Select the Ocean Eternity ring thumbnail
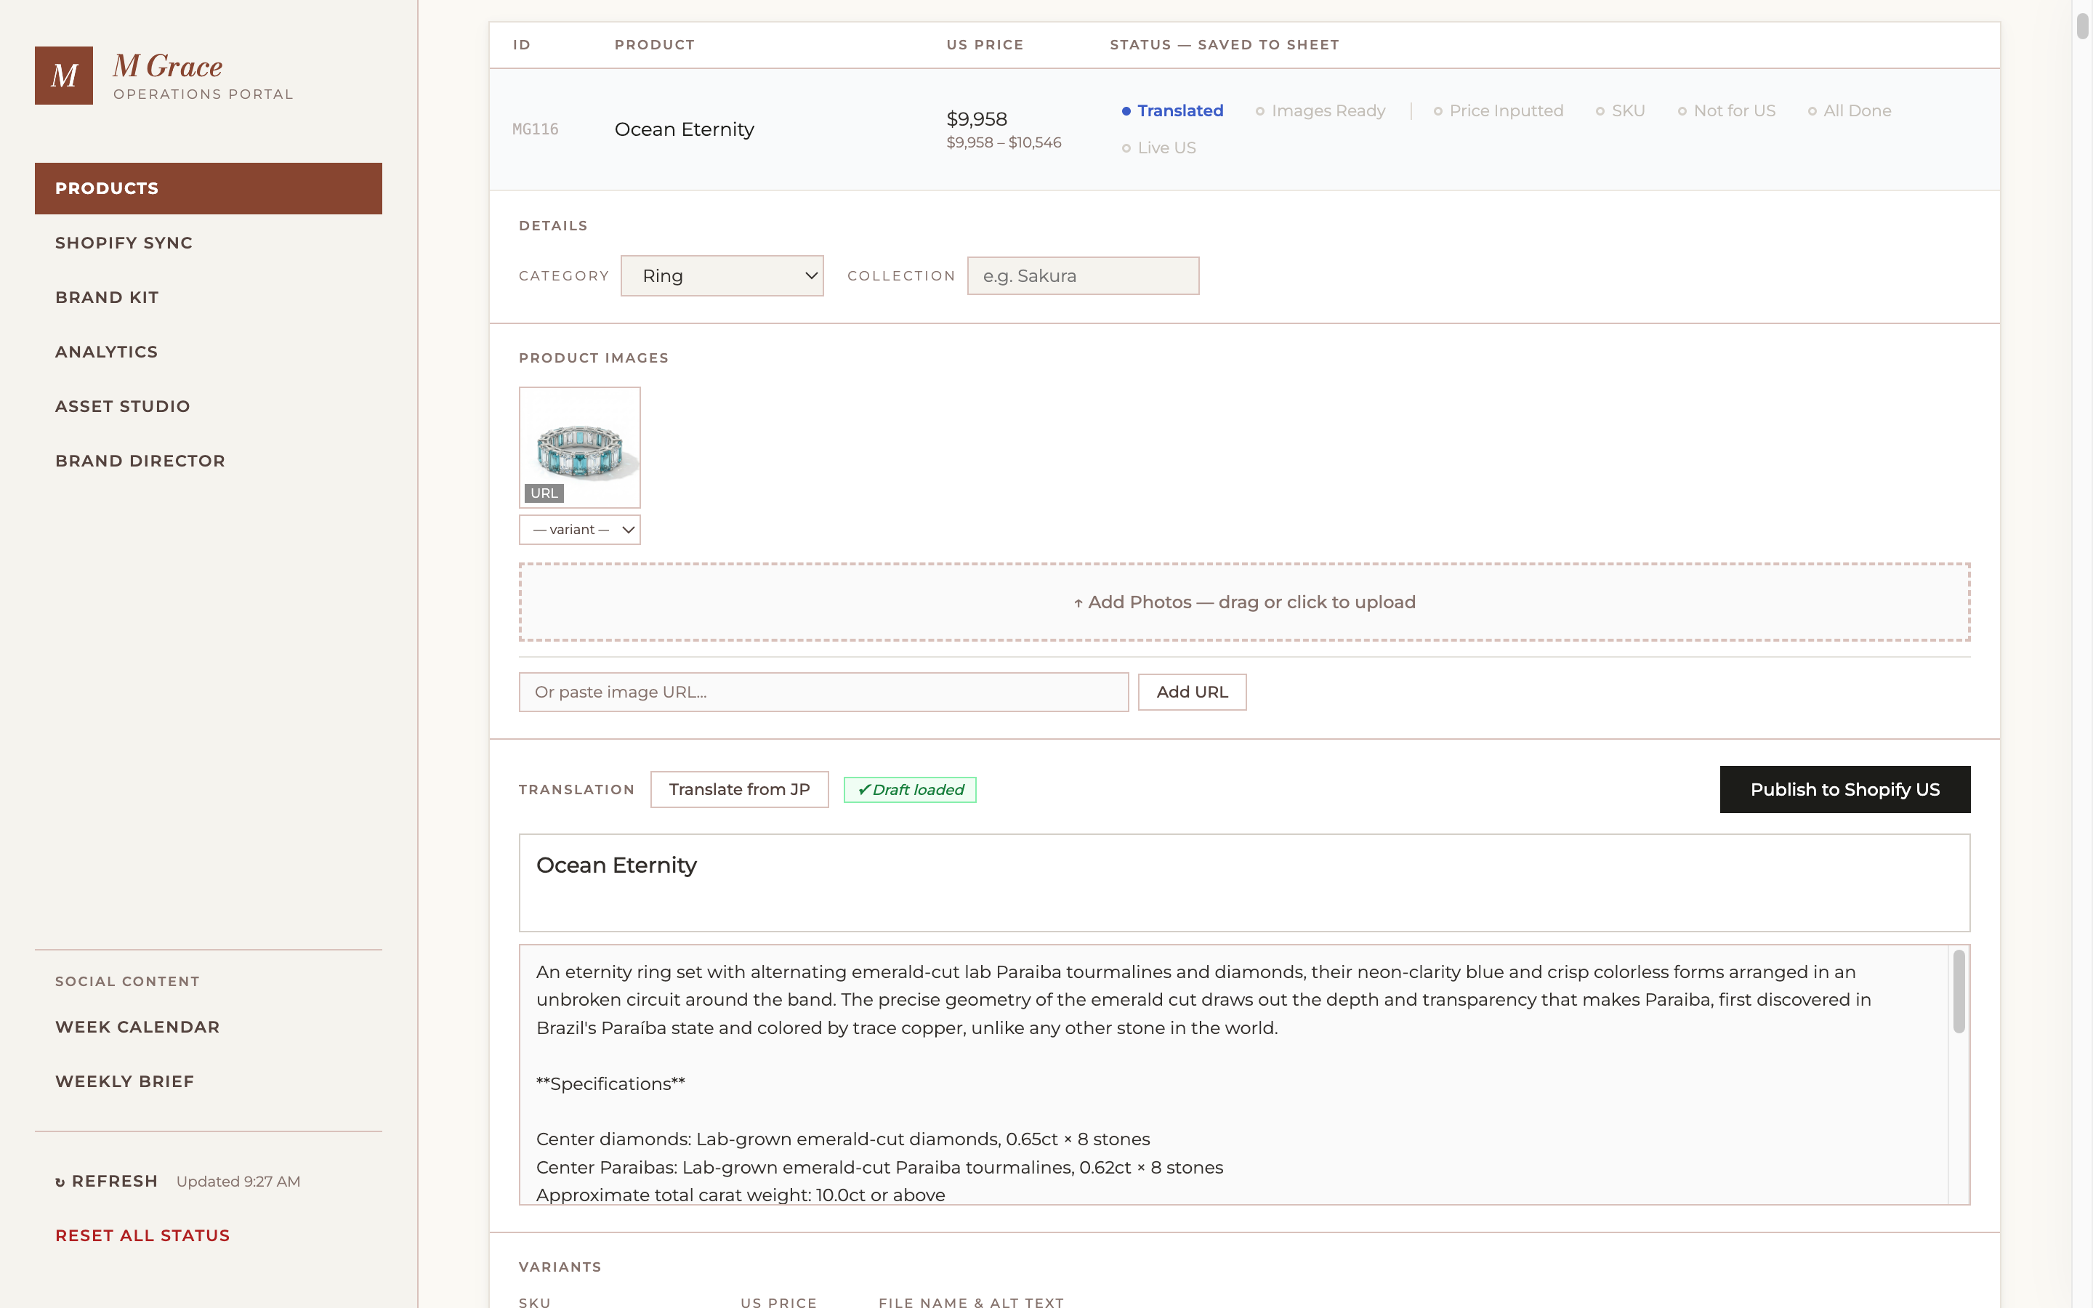The image size is (2093, 1308). point(579,447)
